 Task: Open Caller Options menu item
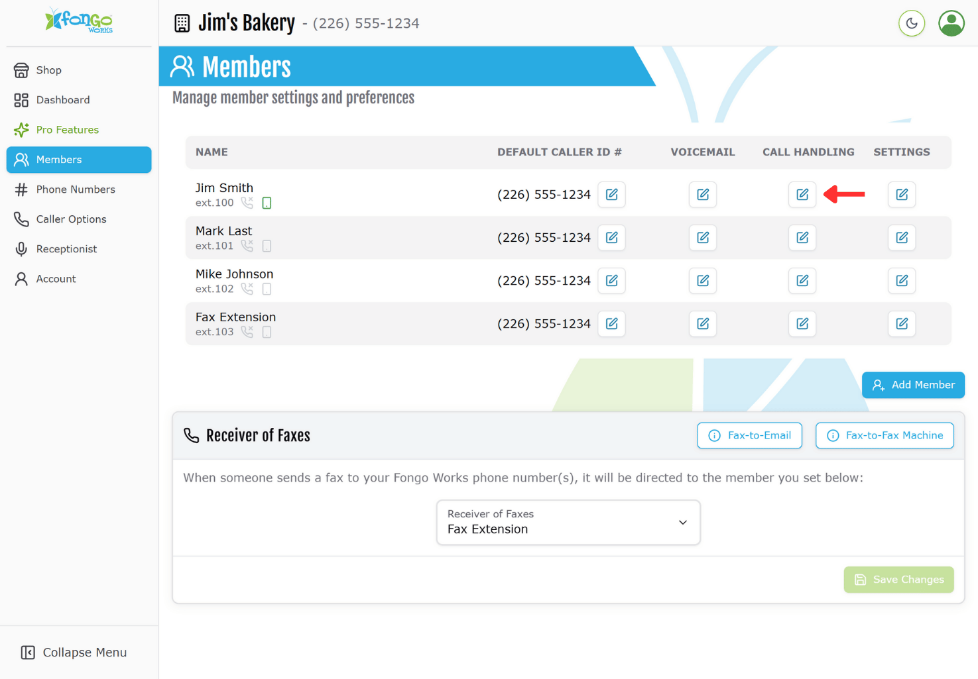[x=71, y=219]
